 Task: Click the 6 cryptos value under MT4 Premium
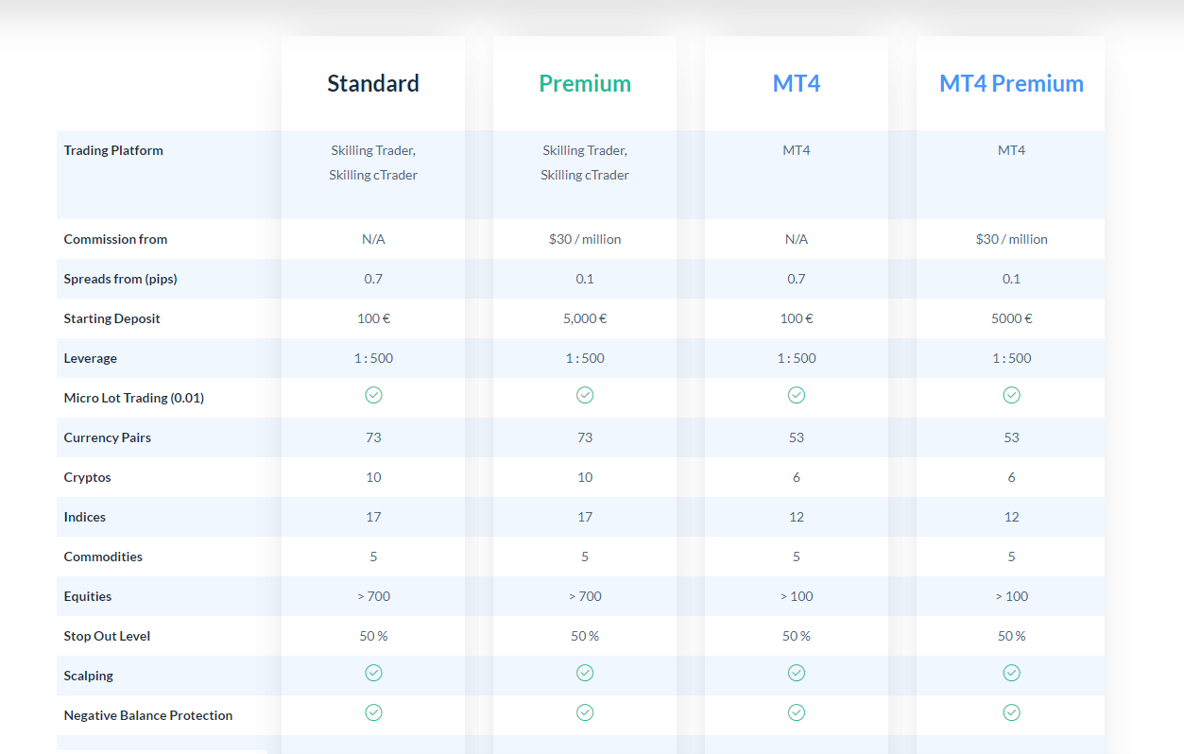pos(1011,477)
